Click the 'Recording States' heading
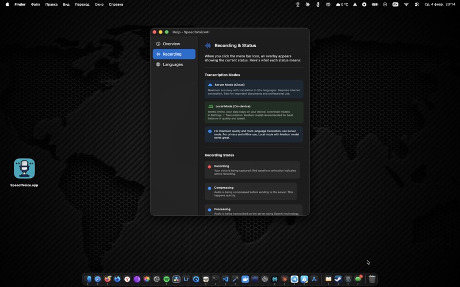Screen dimensions: 460x287 click(219, 155)
